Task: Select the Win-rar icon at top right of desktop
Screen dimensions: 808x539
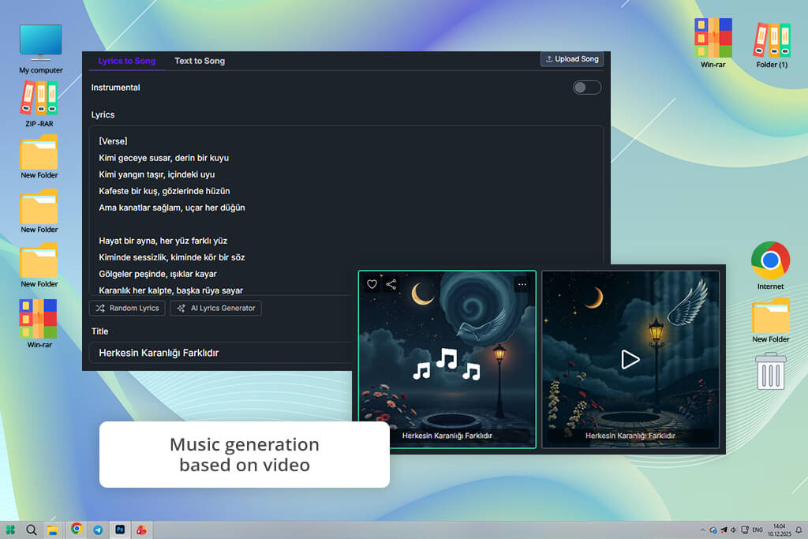Action: 713,43
